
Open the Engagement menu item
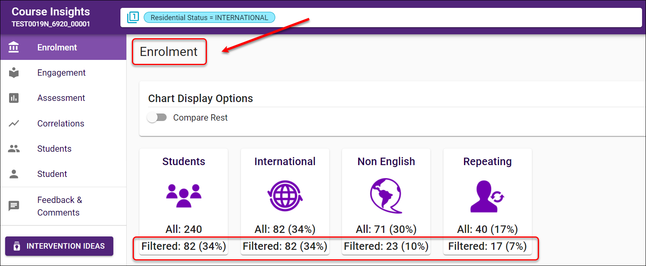(x=61, y=73)
